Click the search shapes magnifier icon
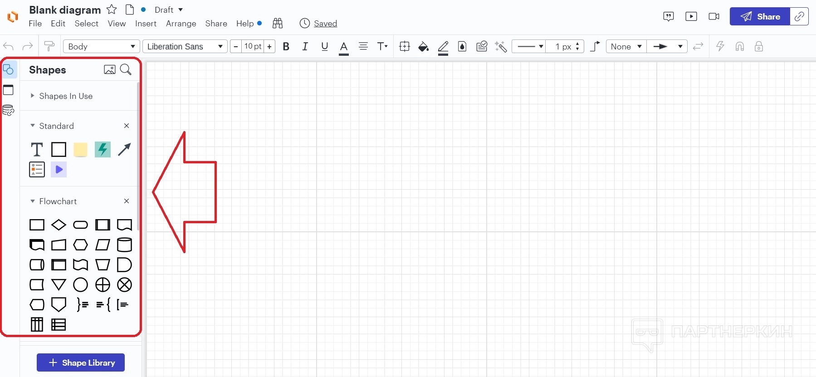This screenshot has height=377, width=816. [x=126, y=69]
